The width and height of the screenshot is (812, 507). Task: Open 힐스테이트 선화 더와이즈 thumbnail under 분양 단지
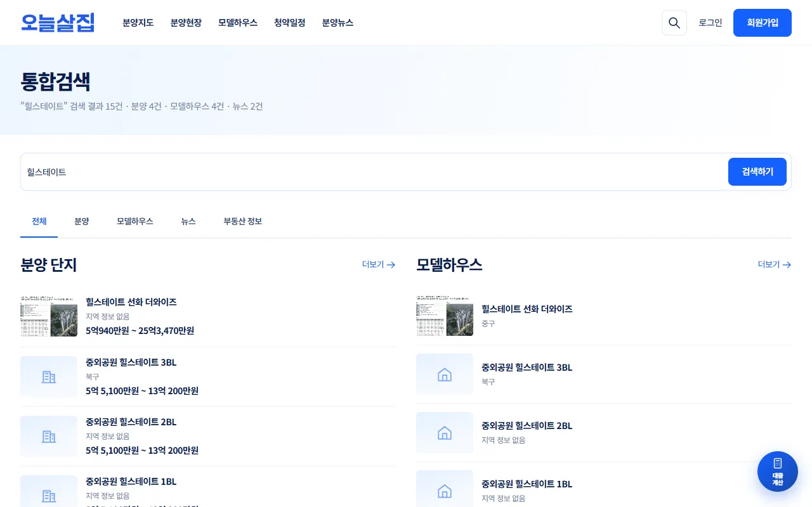[49, 316]
